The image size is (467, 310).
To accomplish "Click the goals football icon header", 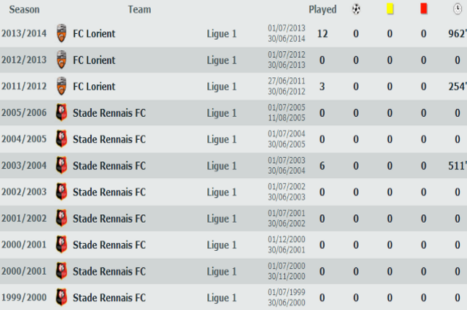I will point(356,9).
